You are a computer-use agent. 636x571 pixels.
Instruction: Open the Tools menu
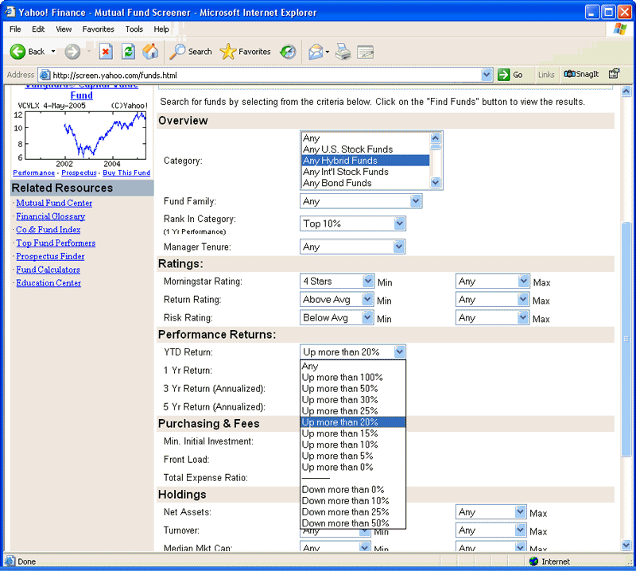click(134, 29)
